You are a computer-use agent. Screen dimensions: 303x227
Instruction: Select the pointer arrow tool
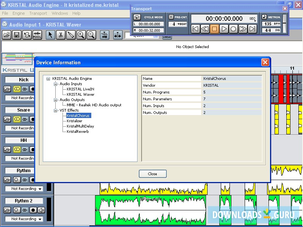[50, 35]
